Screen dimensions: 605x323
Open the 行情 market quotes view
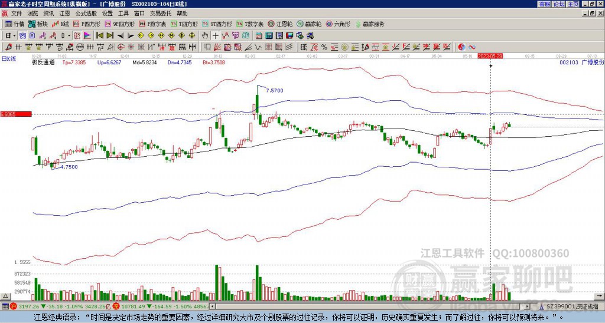[x=15, y=24]
